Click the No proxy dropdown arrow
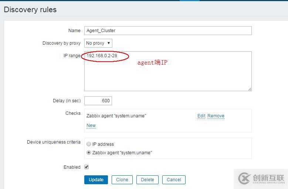Image resolution: width=288 pixels, height=189 pixels. (x=109, y=43)
